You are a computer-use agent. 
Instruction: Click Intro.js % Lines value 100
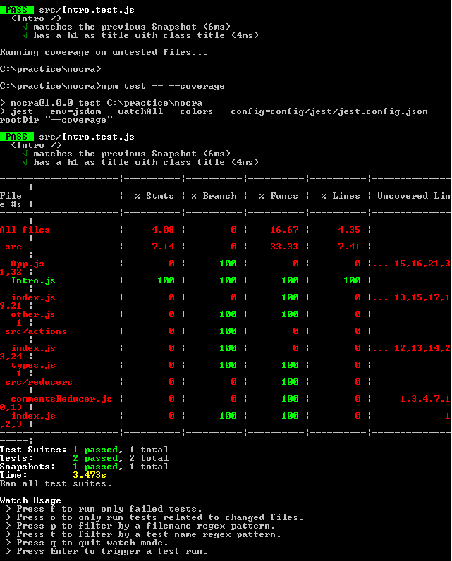click(x=352, y=280)
